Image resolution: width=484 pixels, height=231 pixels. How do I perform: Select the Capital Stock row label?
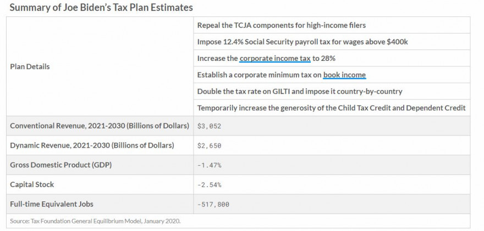pos(32,184)
